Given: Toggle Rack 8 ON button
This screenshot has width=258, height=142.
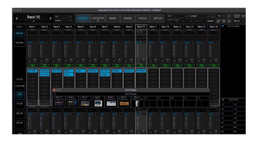Looking at the screenshot, I should [117, 66].
